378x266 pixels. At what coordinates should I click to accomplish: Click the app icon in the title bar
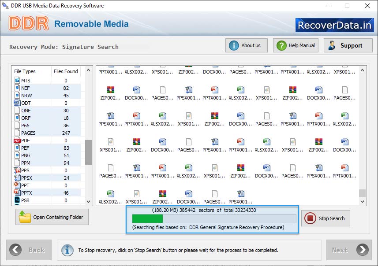tap(5, 6)
